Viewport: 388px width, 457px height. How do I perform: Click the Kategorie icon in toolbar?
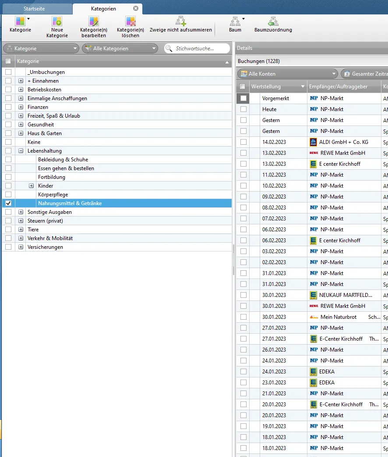pos(20,21)
